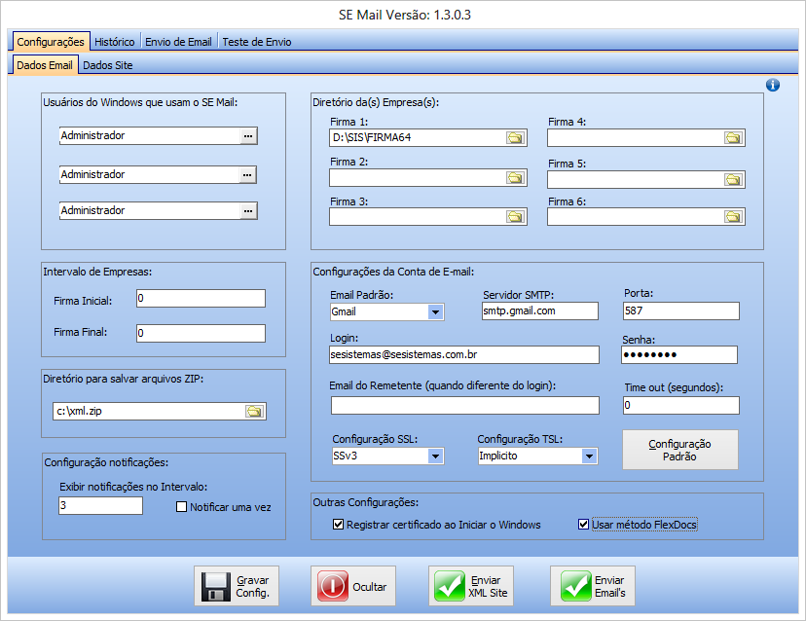Click Enviar Email's button
The image size is (806, 621).
click(x=594, y=586)
